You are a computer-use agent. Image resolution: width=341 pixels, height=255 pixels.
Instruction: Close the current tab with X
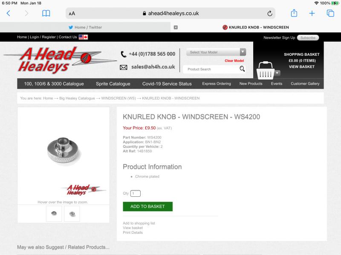tap(176, 27)
